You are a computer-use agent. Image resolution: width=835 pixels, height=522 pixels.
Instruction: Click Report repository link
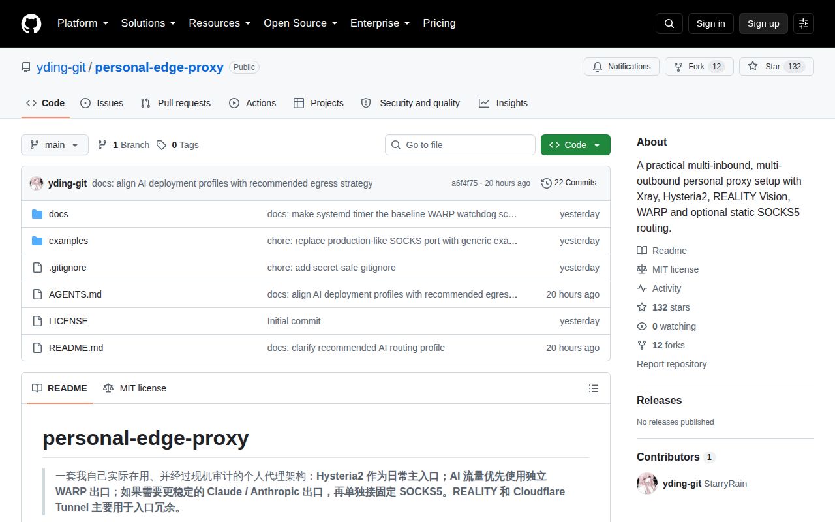671,364
